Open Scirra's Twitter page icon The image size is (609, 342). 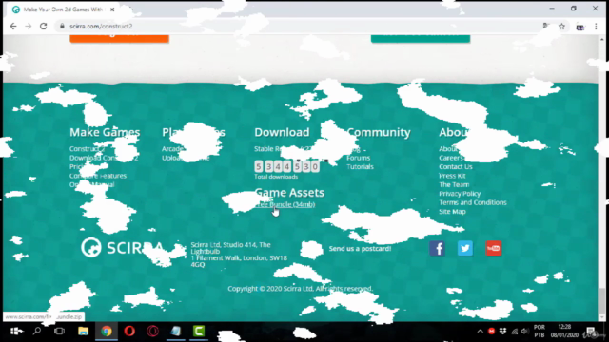465,248
